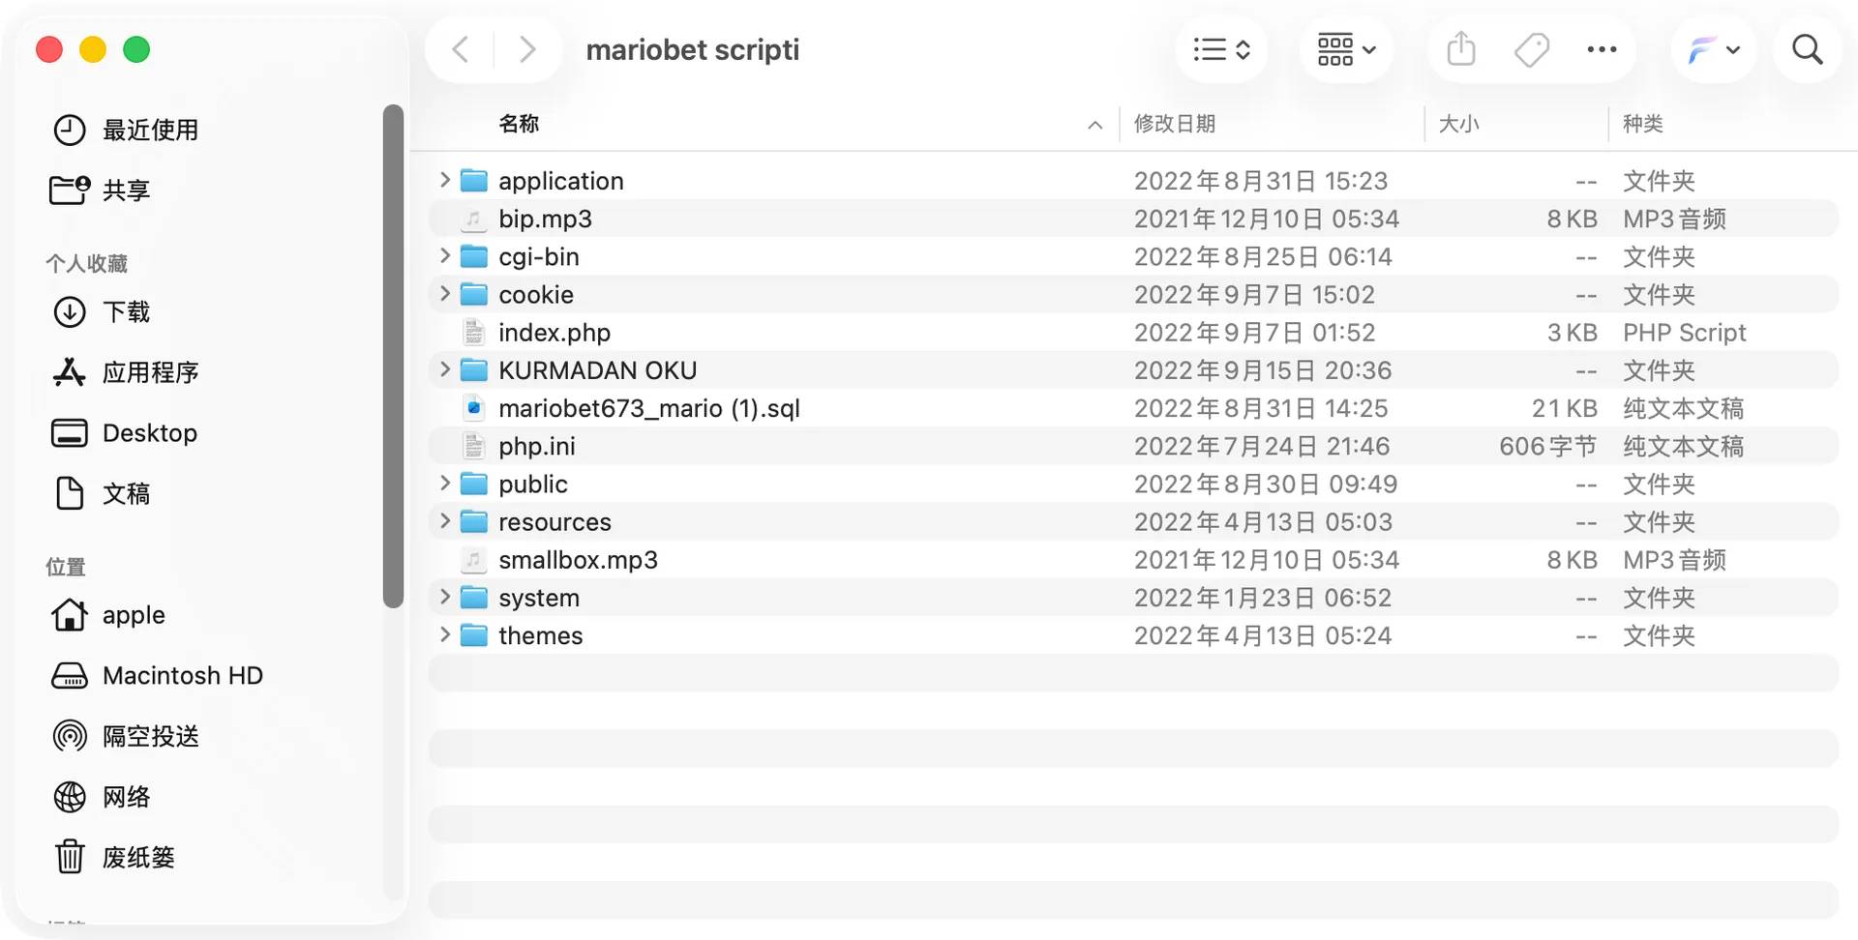This screenshot has height=940, width=1858.
Task: Select the php.ini file
Action: pyautogui.click(x=1133, y=446)
